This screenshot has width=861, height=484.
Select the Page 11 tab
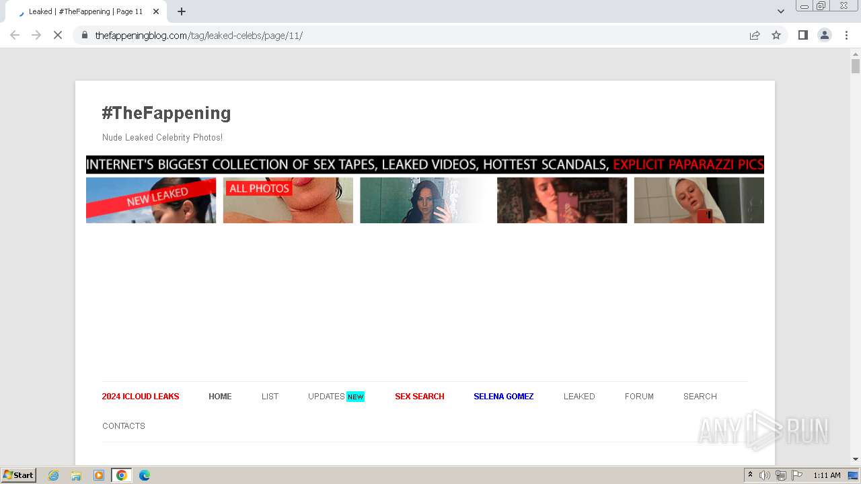click(x=85, y=11)
